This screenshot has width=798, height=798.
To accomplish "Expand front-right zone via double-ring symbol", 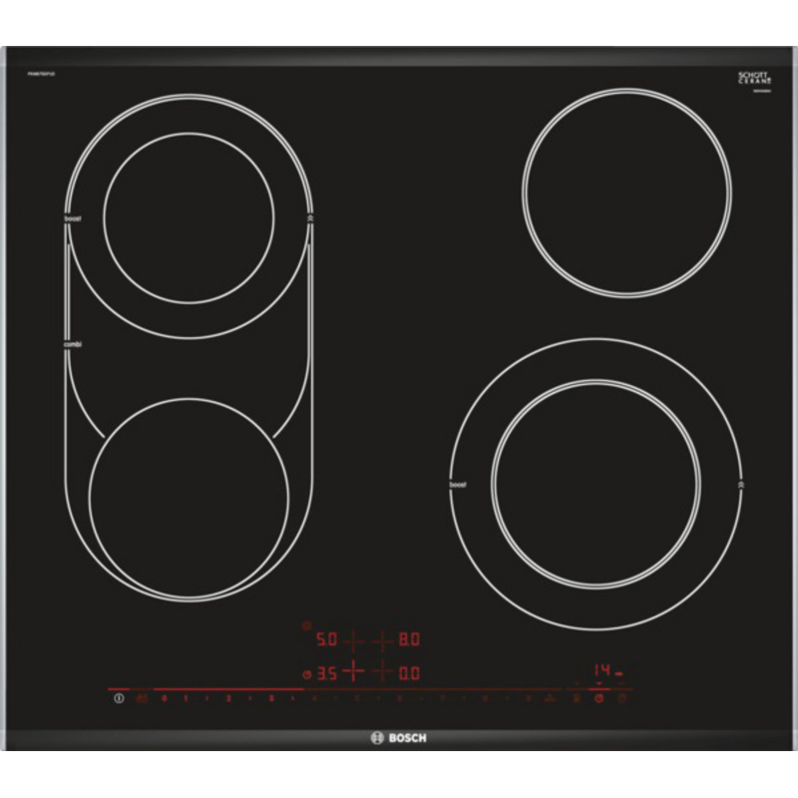I will (x=740, y=484).
